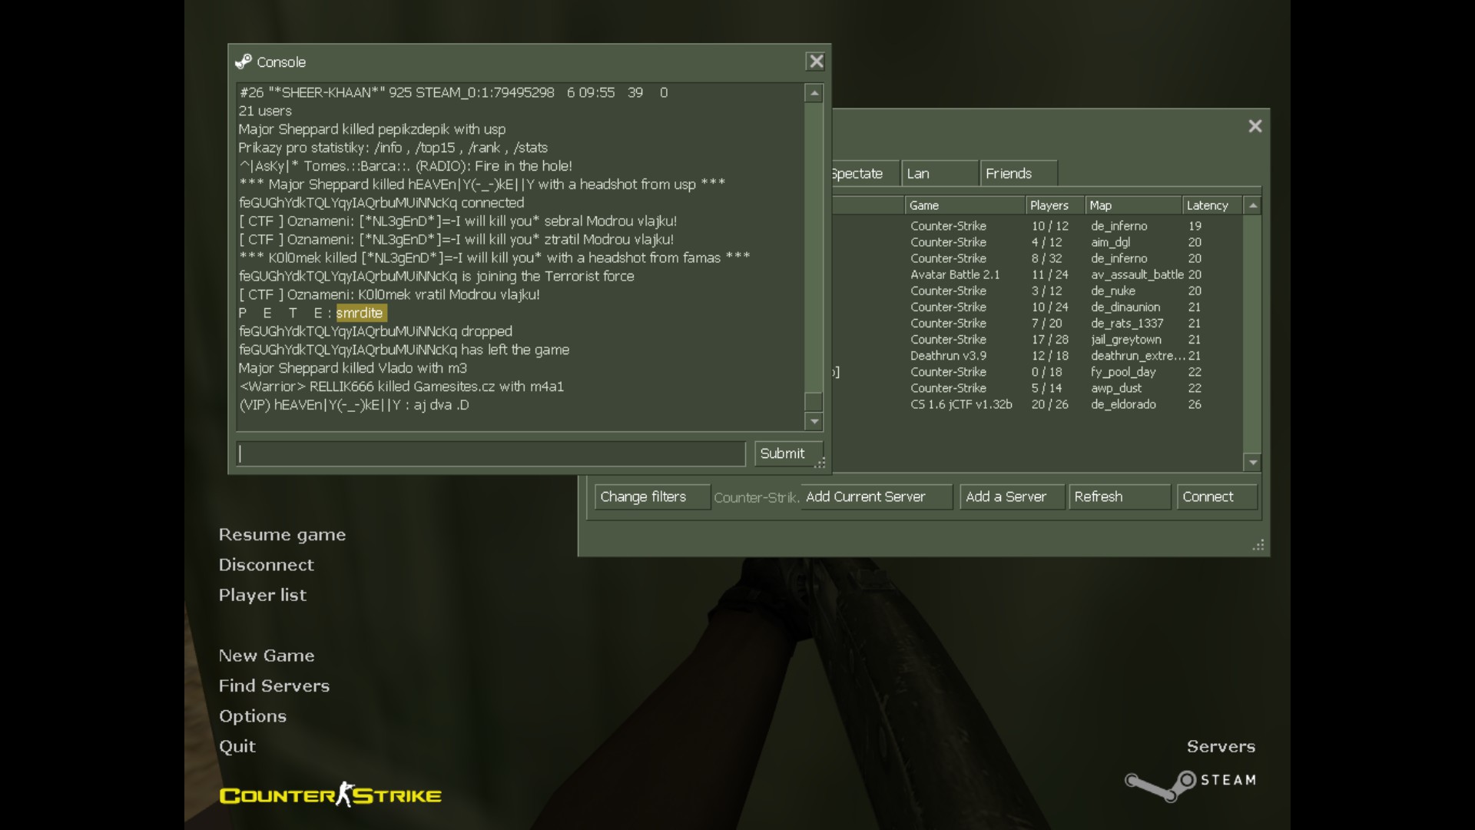Select Disconnect from main menu
The height and width of the screenshot is (830, 1475).
[266, 565]
